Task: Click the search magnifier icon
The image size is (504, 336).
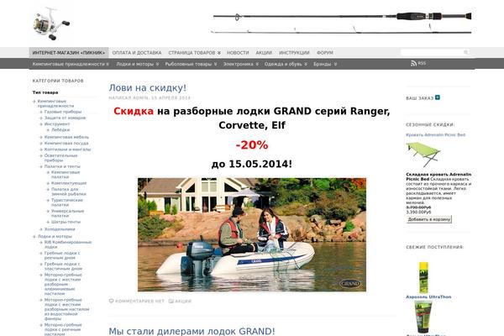Action: 465,52
